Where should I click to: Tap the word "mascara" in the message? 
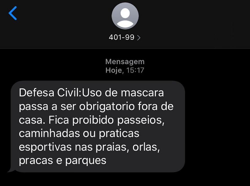point(142,93)
